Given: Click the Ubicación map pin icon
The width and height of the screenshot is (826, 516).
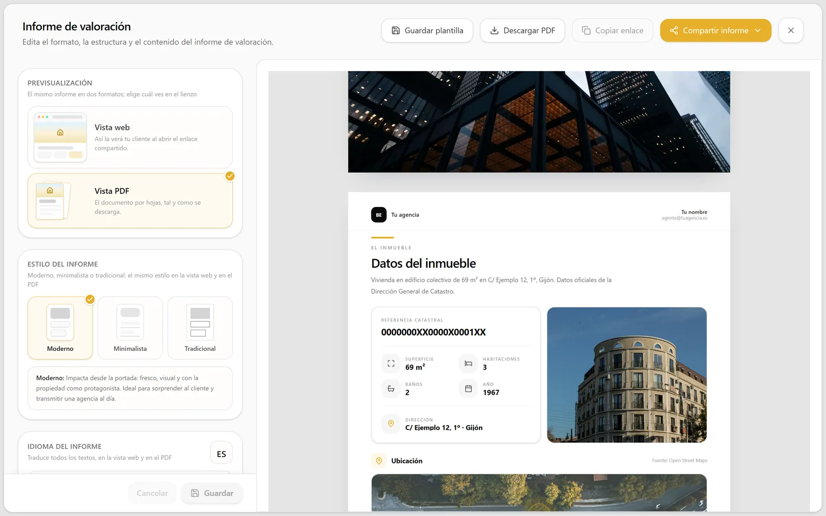Looking at the screenshot, I should tap(379, 461).
